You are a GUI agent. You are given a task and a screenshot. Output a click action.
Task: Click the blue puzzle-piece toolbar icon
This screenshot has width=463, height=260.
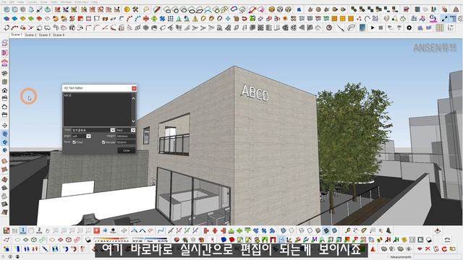(162, 19)
